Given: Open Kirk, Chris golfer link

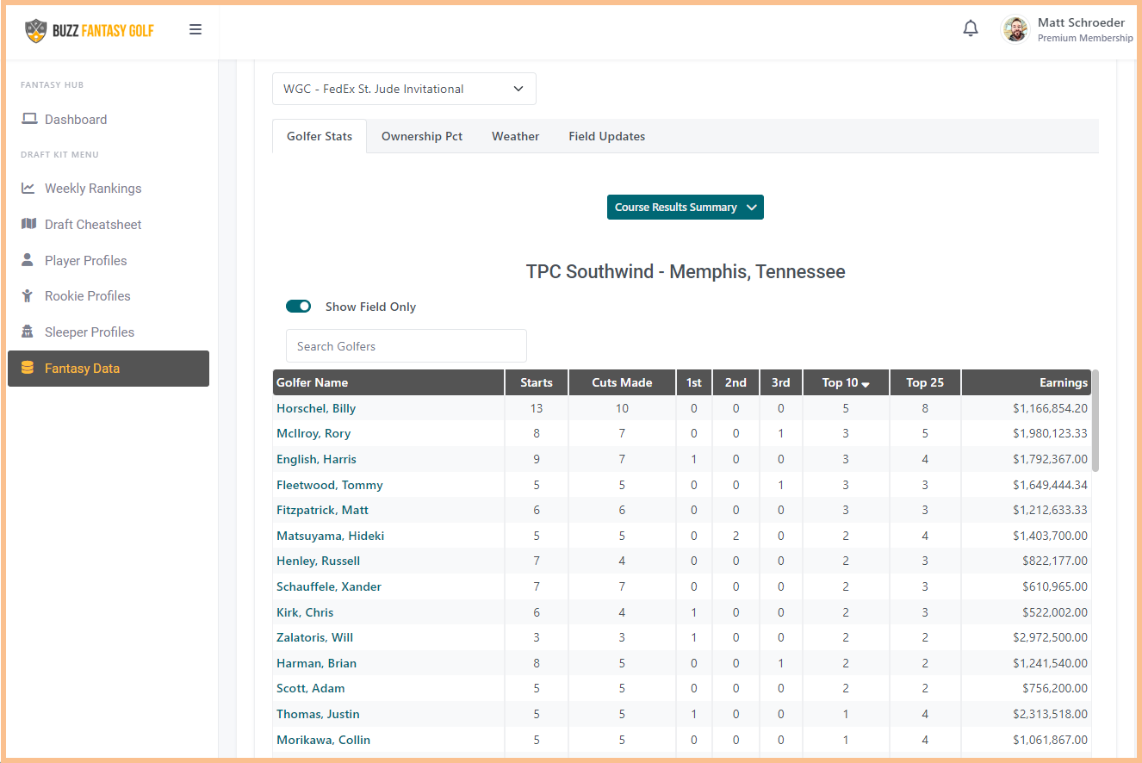Looking at the screenshot, I should (x=305, y=612).
